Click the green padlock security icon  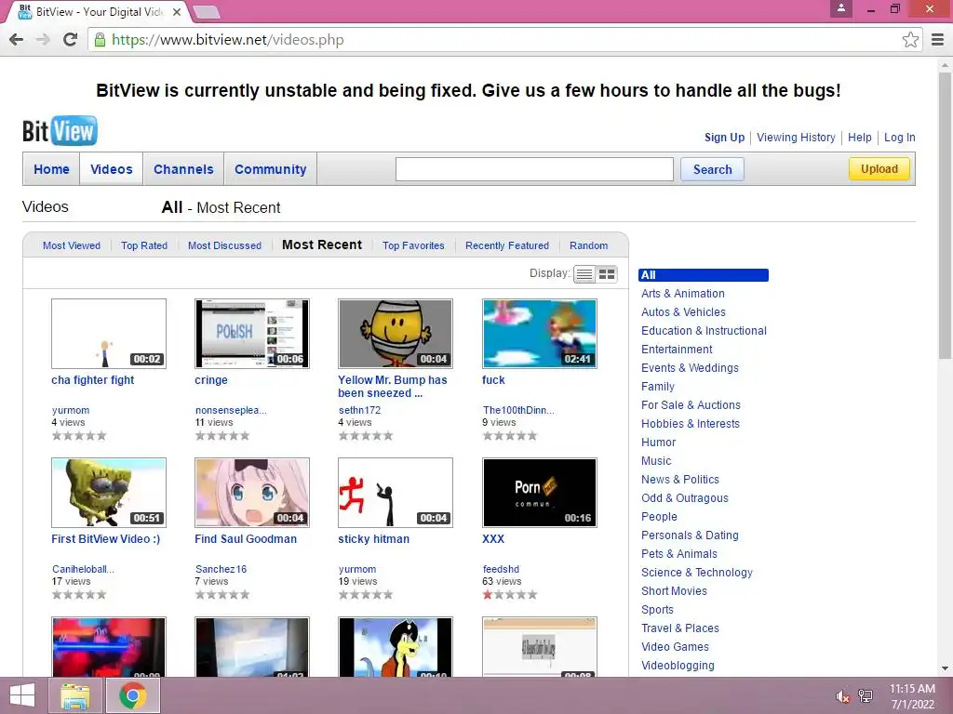[x=100, y=40]
